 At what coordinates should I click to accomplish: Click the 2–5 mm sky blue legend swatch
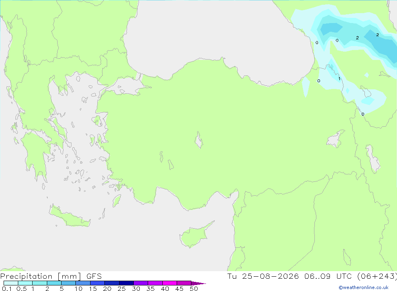click(x=54, y=283)
